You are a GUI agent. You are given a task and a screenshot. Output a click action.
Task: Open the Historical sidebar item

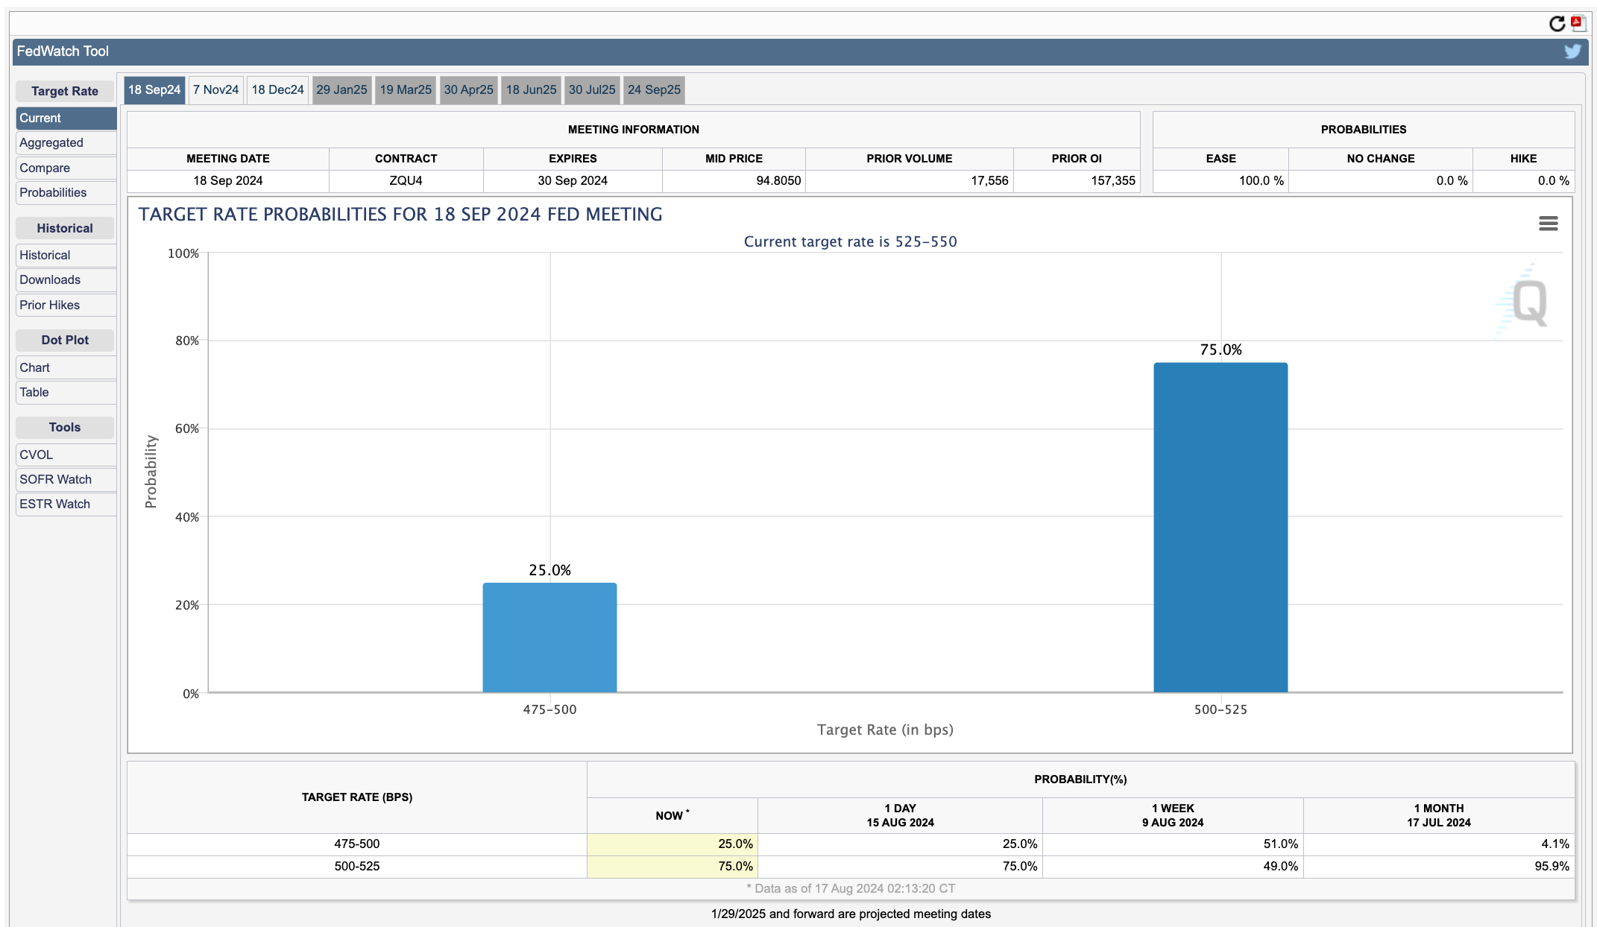coord(66,255)
